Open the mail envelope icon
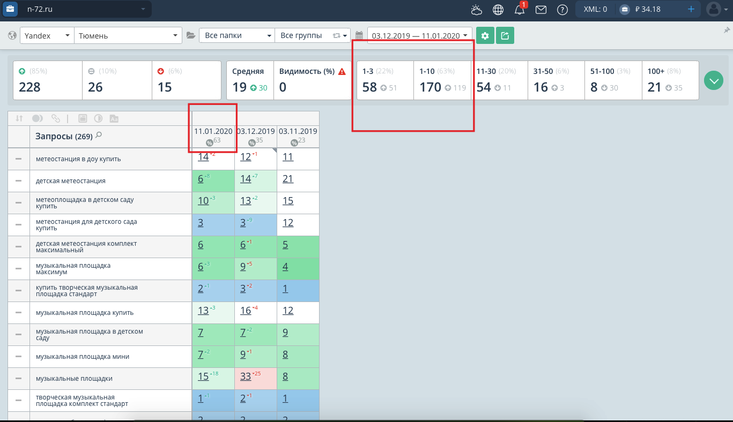Image resolution: width=733 pixels, height=422 pixels. [x=541, y=9]
